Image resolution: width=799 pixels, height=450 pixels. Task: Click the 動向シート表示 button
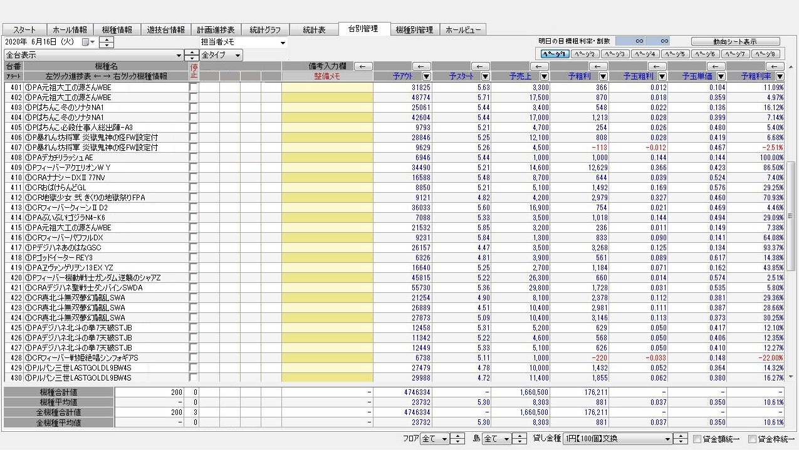pos(734,41)
